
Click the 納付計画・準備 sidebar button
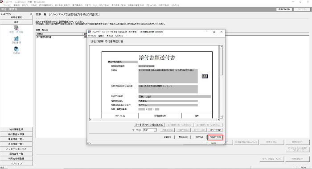pos(16,134)
